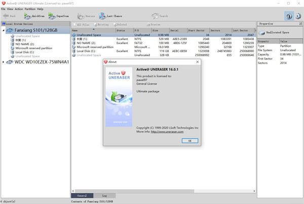Open the Search tool in the toolbar
304x204 pixels.
(x=160, y=16)
